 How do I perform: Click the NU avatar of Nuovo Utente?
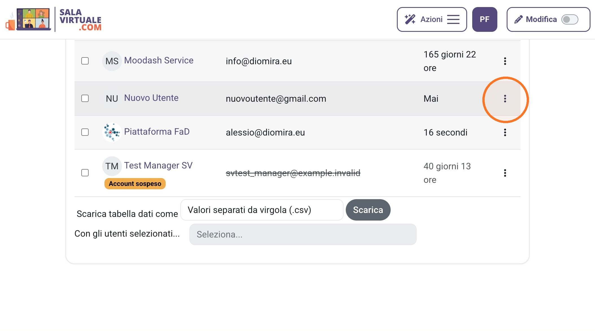pos(112,99)
